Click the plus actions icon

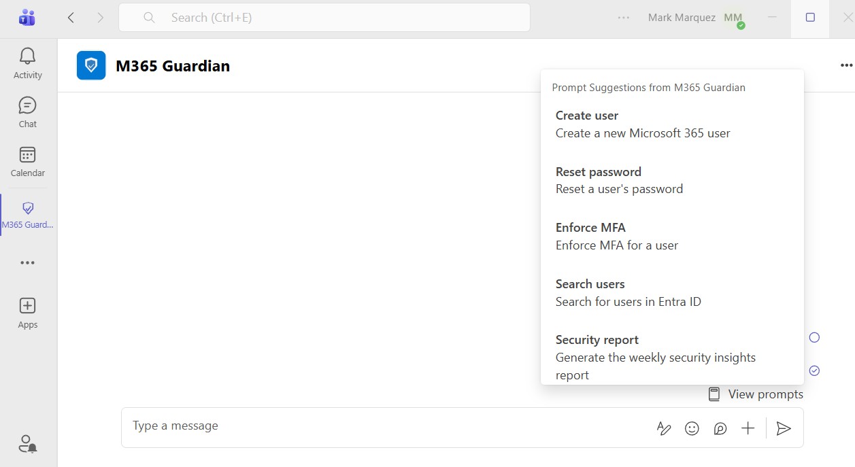pyautogui.click(x=748, y=428)
